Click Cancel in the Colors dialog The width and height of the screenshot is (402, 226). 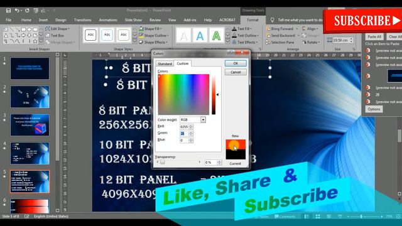(x=236, y=72)
